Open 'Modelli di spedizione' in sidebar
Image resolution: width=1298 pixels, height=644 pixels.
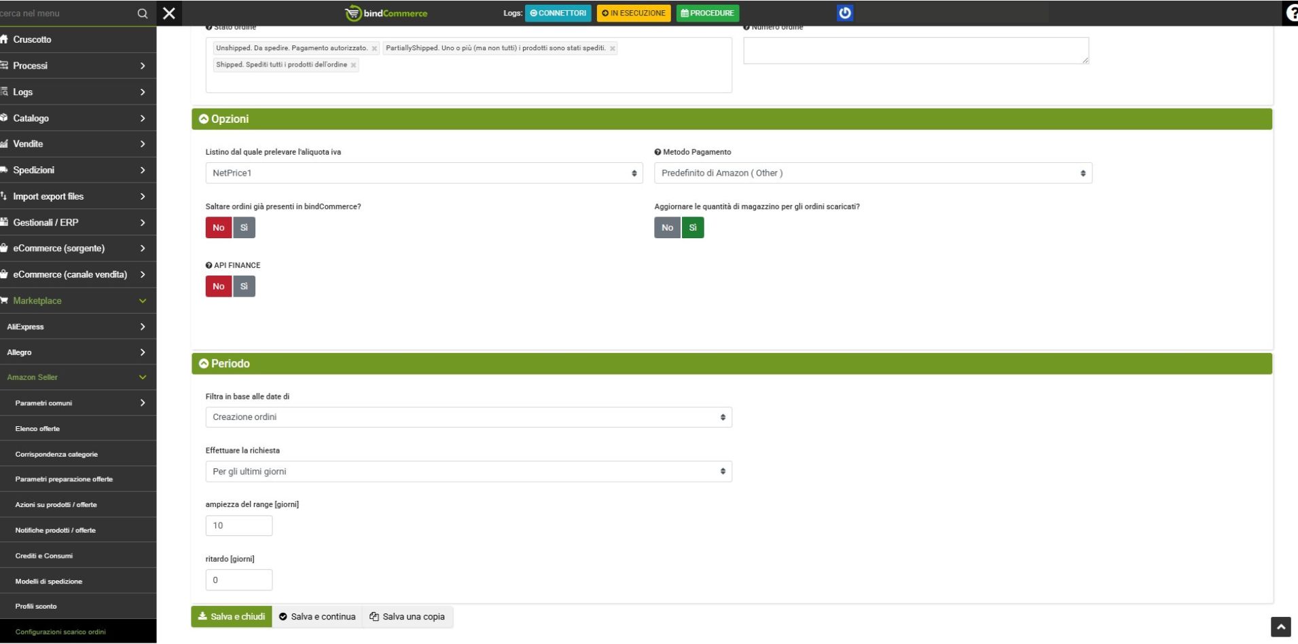(49, 582)
